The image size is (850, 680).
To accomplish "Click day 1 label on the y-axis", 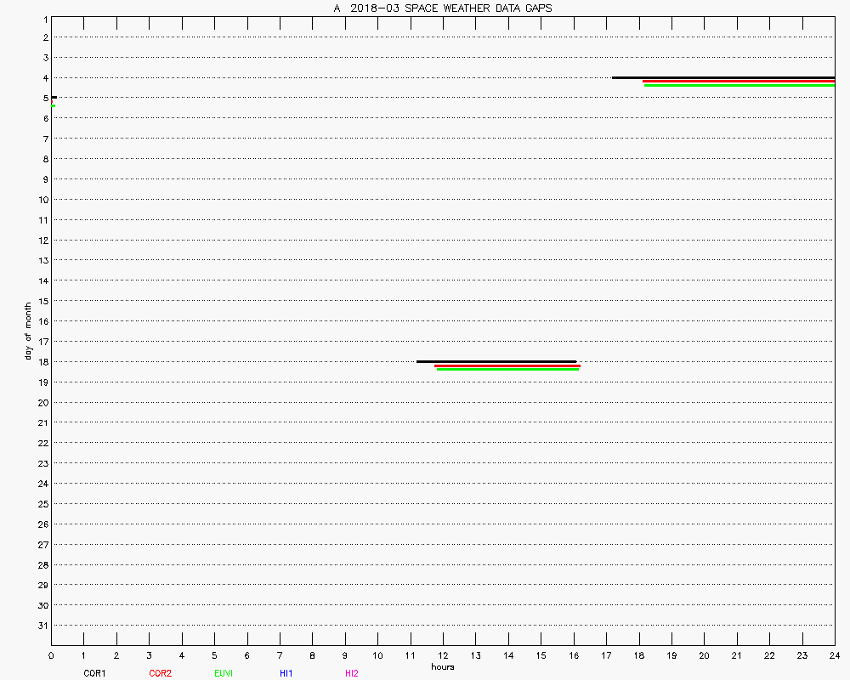I will 43,17.
